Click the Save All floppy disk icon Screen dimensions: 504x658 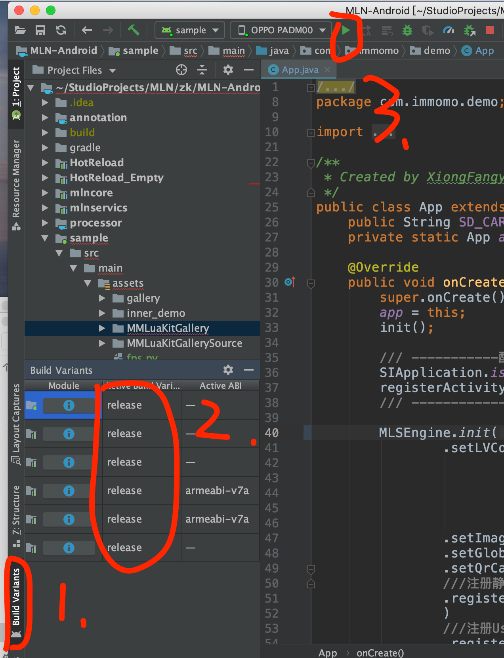tap(40, 30)
